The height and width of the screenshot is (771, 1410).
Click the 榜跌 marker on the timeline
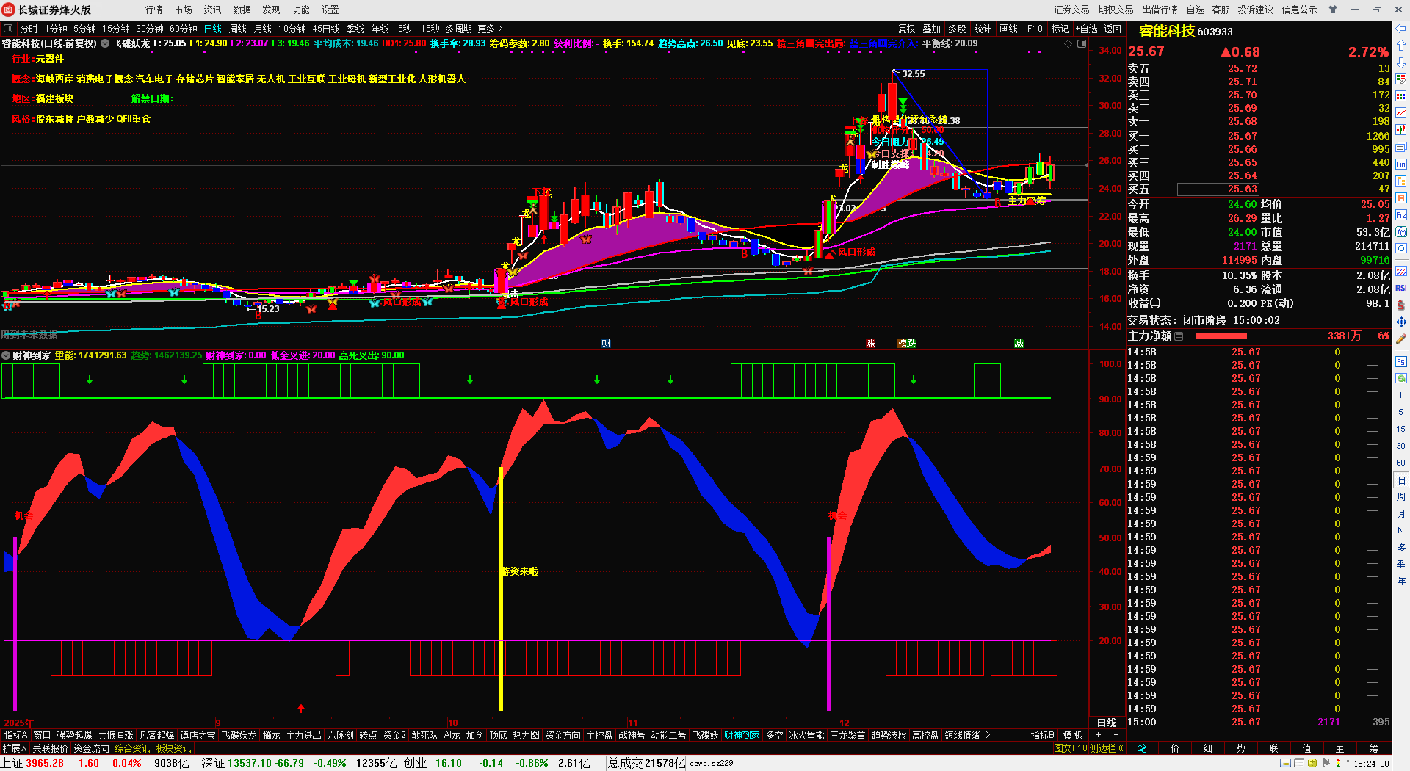pyautogui.click(x=907, y=344)
